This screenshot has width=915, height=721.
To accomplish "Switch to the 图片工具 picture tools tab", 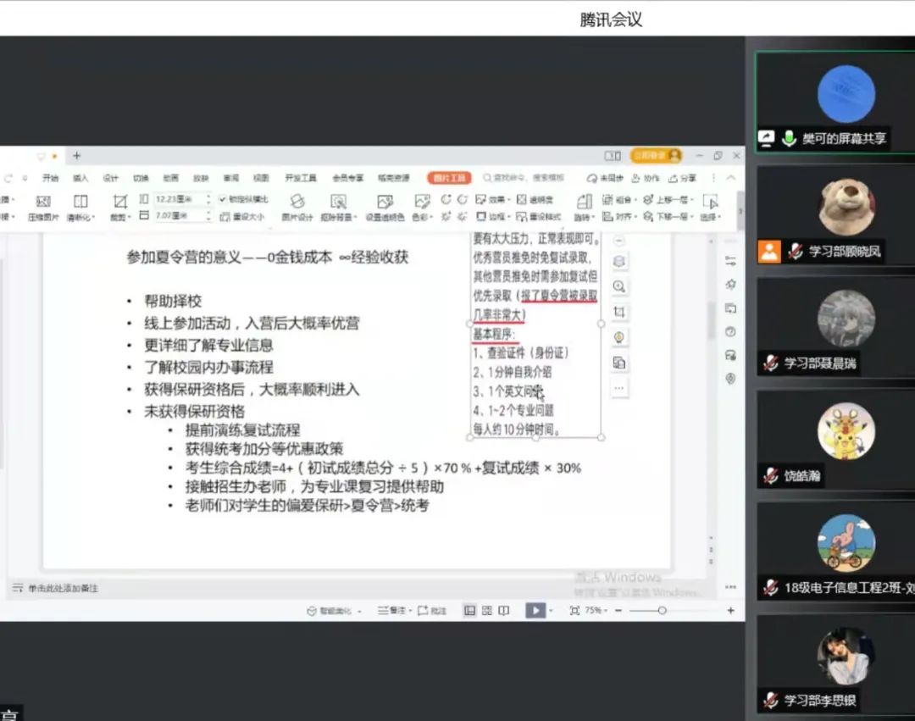I will pyautogui.click(x=448, y=178).
